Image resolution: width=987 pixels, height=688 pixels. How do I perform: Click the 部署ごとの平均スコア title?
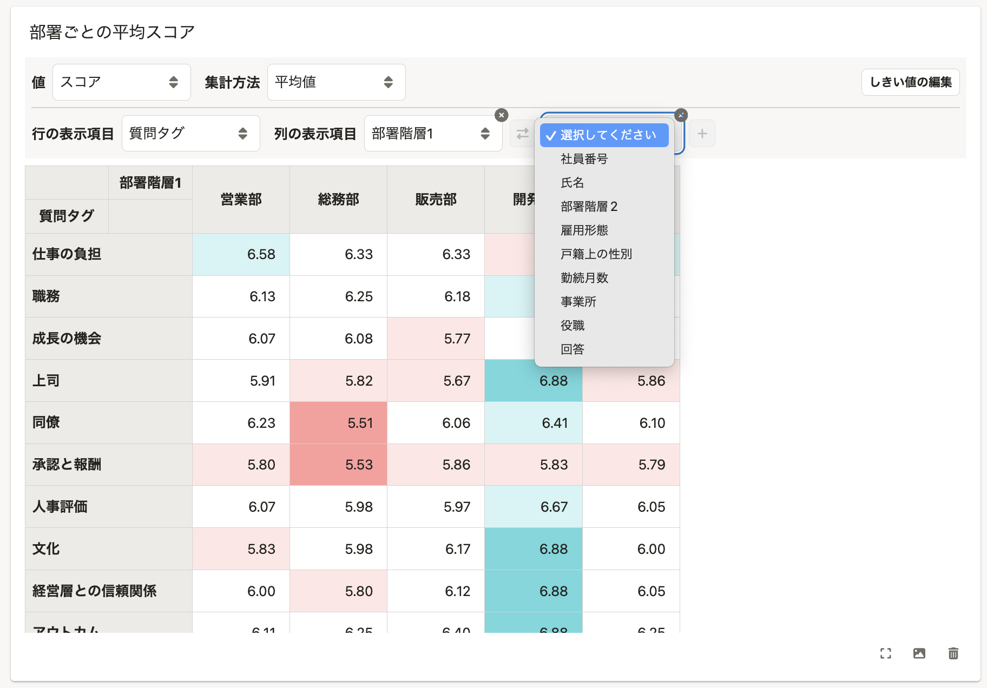tap(112, 32)
